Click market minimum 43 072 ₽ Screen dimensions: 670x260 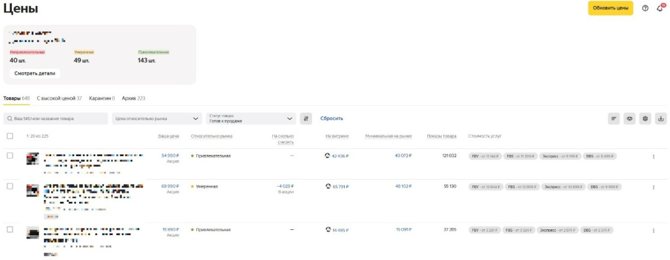403,156
